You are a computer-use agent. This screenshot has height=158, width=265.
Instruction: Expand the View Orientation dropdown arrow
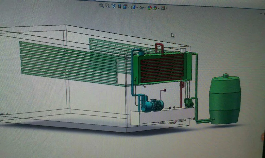(129, 7)
